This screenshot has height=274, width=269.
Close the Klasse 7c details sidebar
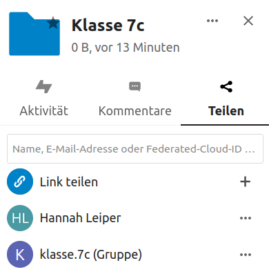pos(248,21)
